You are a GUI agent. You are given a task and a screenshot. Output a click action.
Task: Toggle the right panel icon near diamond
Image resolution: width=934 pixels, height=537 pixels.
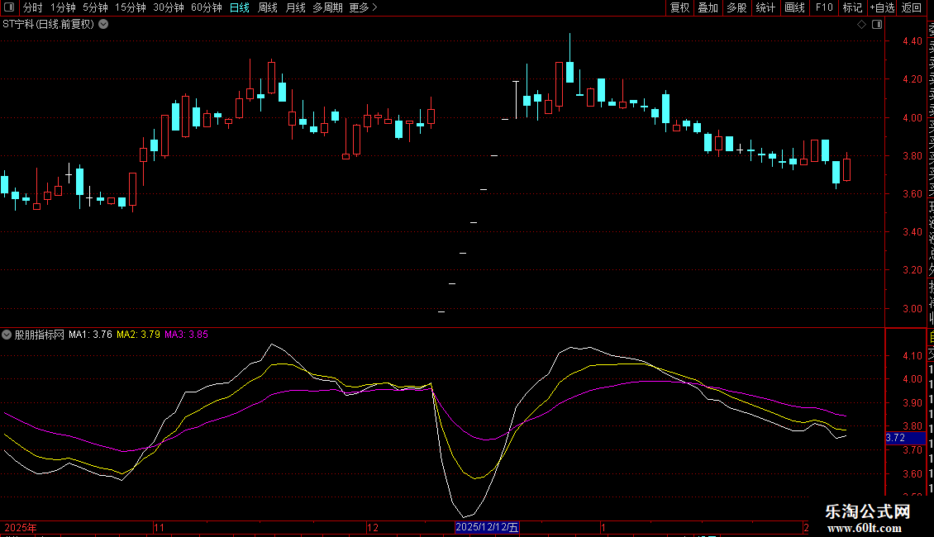(875, 24)
